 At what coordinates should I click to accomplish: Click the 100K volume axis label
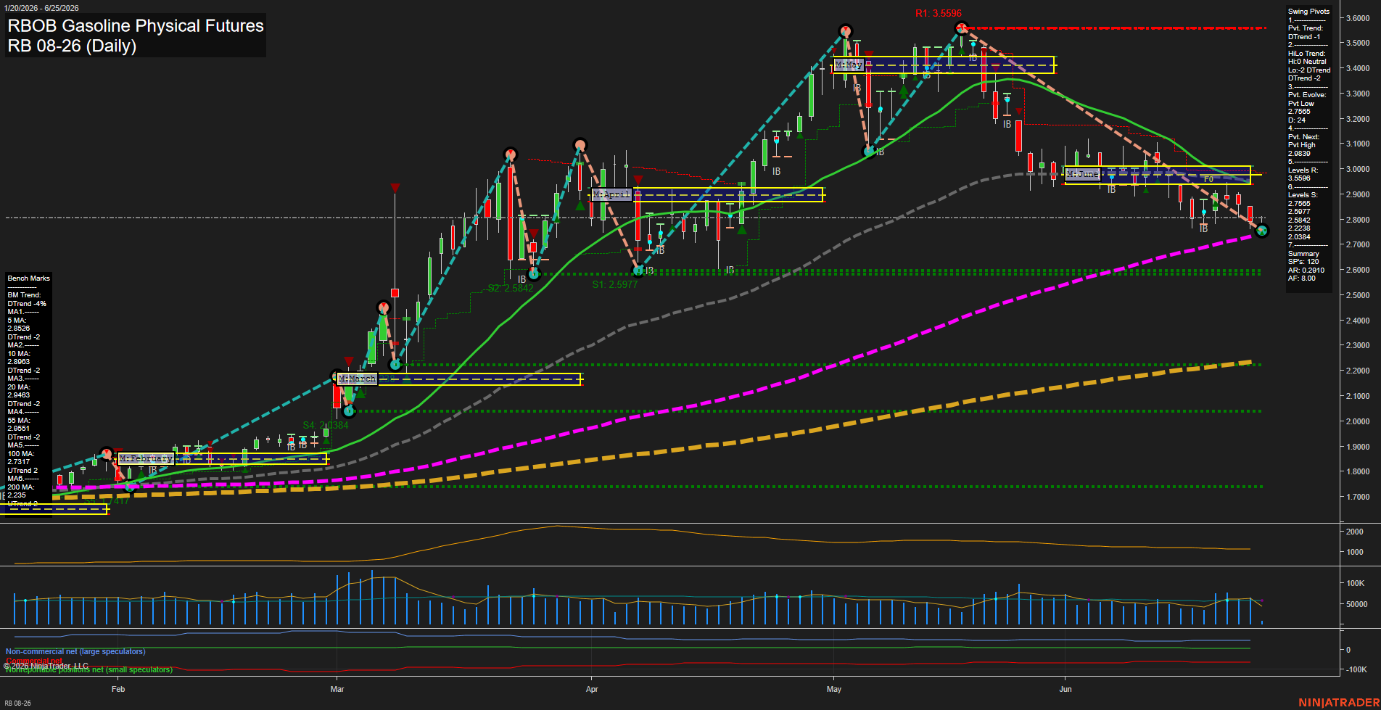(1356, 583)
